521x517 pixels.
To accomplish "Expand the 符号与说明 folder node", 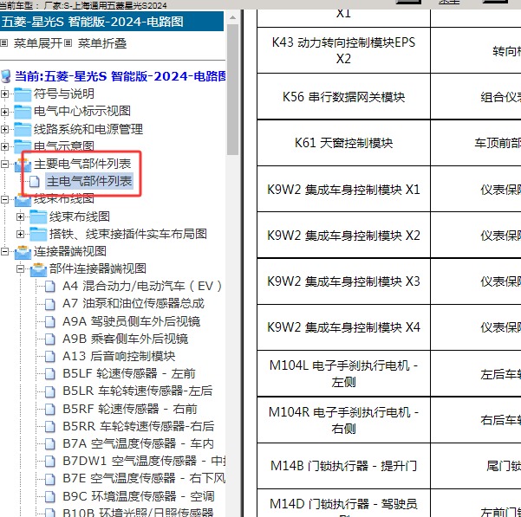I will [x=4, y=94].
